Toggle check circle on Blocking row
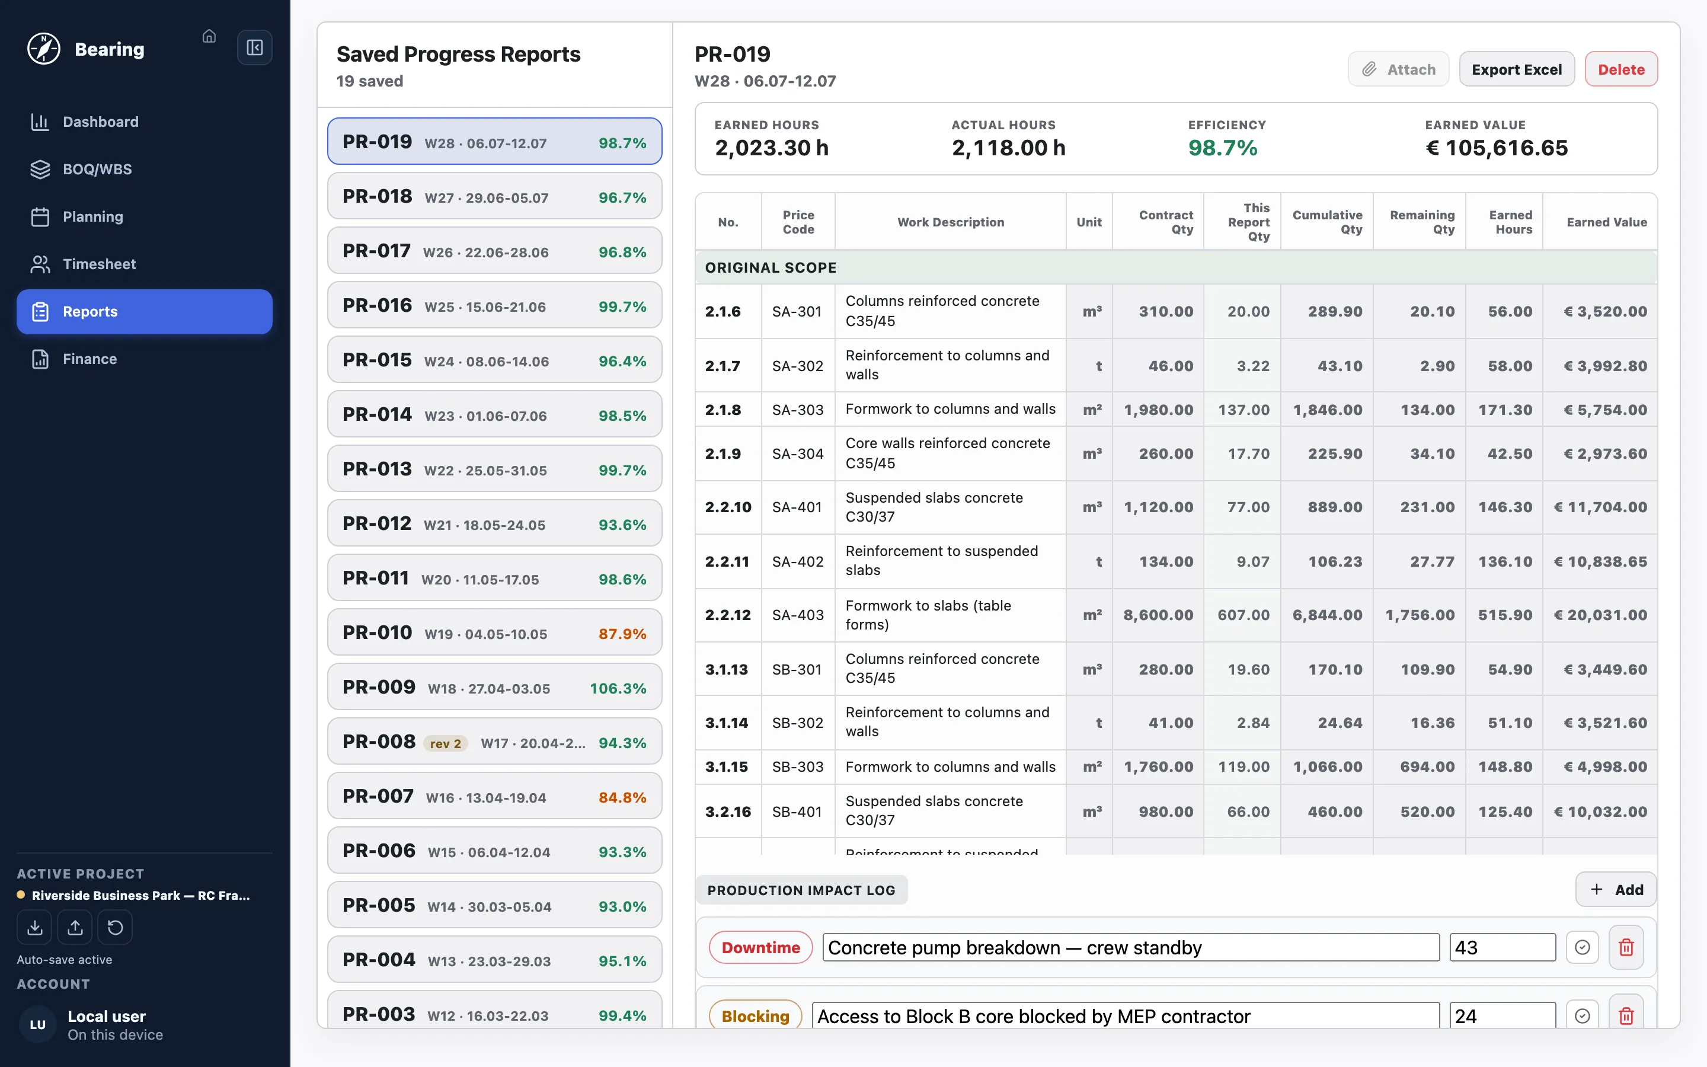 click(x=1582, y=1015)
